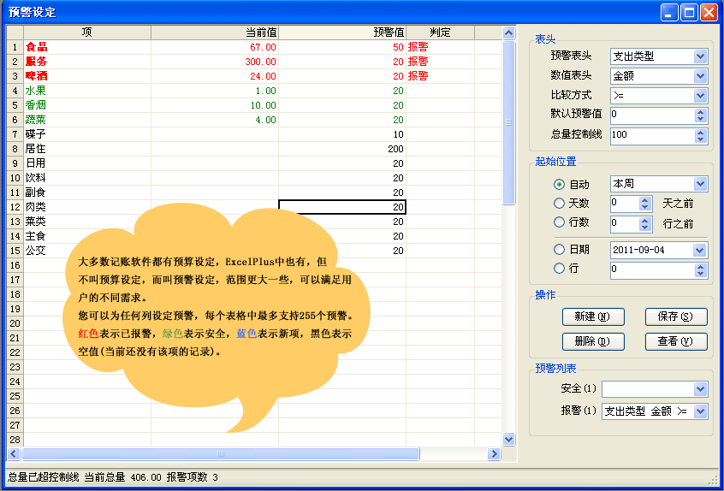This screenshot has width=724, height=491.
Task: Increase the 总量控制线 value
Action: pyautogui.click(x=700, y=132)
